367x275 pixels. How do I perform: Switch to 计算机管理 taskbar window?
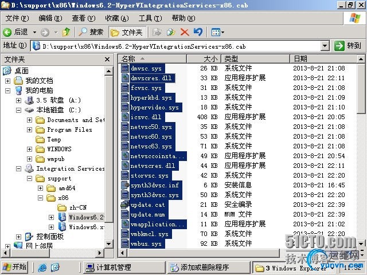pyautogui.click(x=124, y=268)
